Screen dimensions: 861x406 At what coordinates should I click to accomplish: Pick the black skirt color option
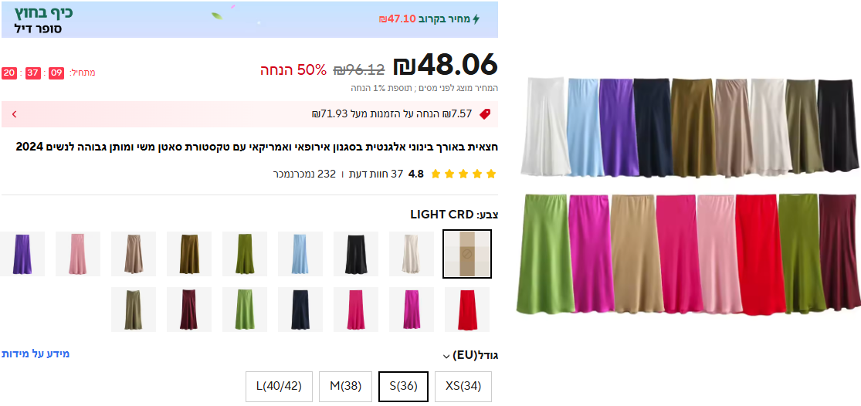pyautogui.click(x=355, y=254)
